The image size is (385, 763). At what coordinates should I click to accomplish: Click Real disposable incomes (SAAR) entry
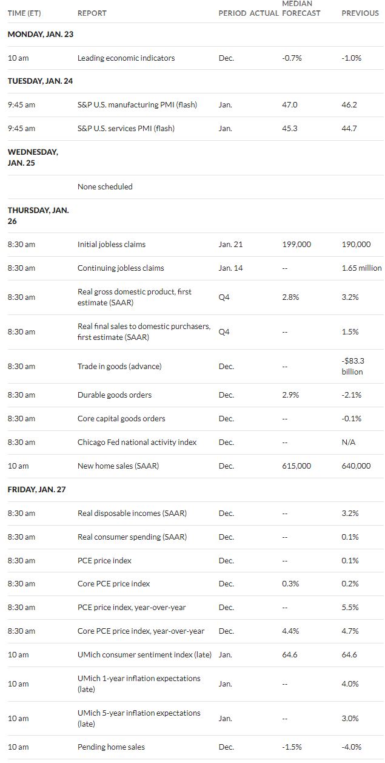(x=132, y=513)
